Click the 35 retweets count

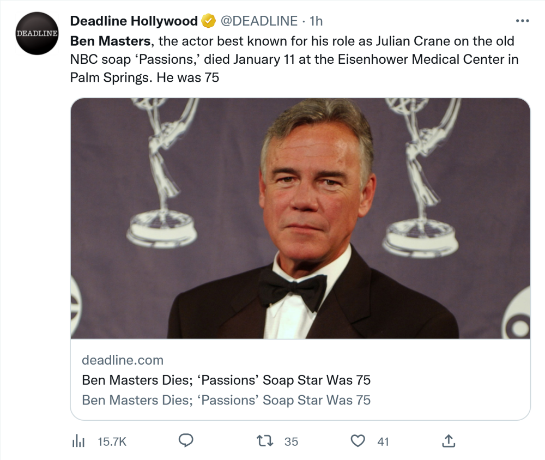pos(292,441)
